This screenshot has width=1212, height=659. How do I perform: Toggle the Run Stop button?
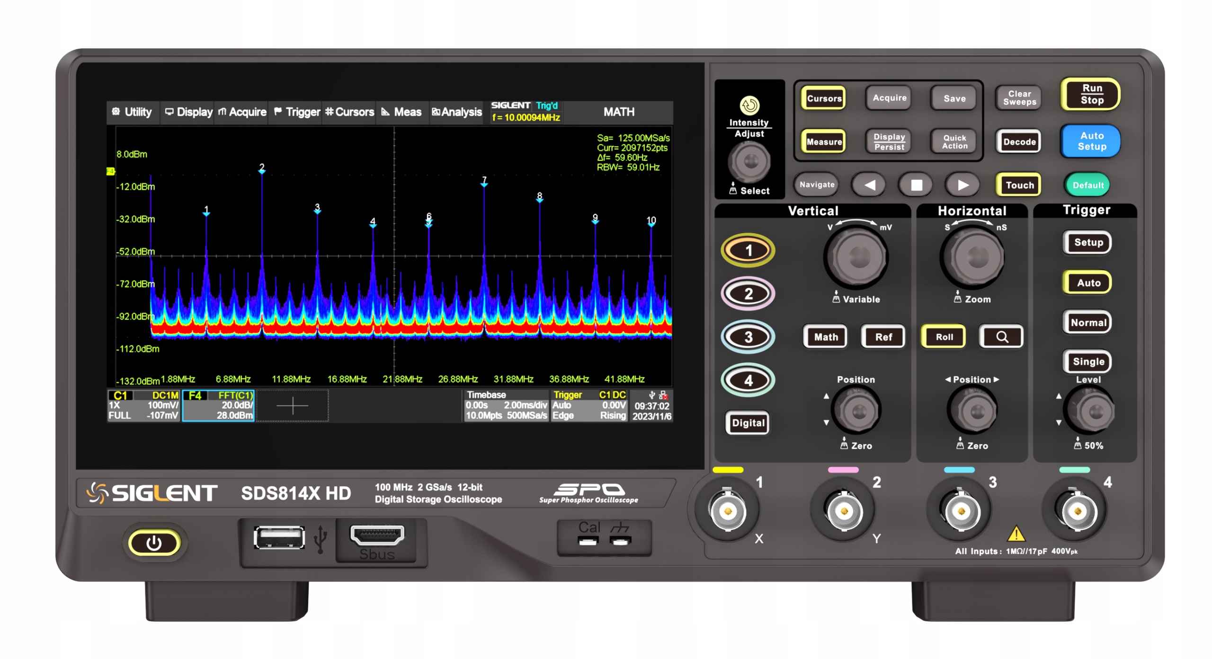tap(1091, 94)
